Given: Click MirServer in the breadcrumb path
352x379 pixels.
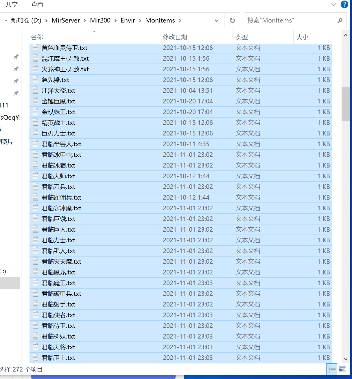Looking at the screenshot, I should [66, 21].
